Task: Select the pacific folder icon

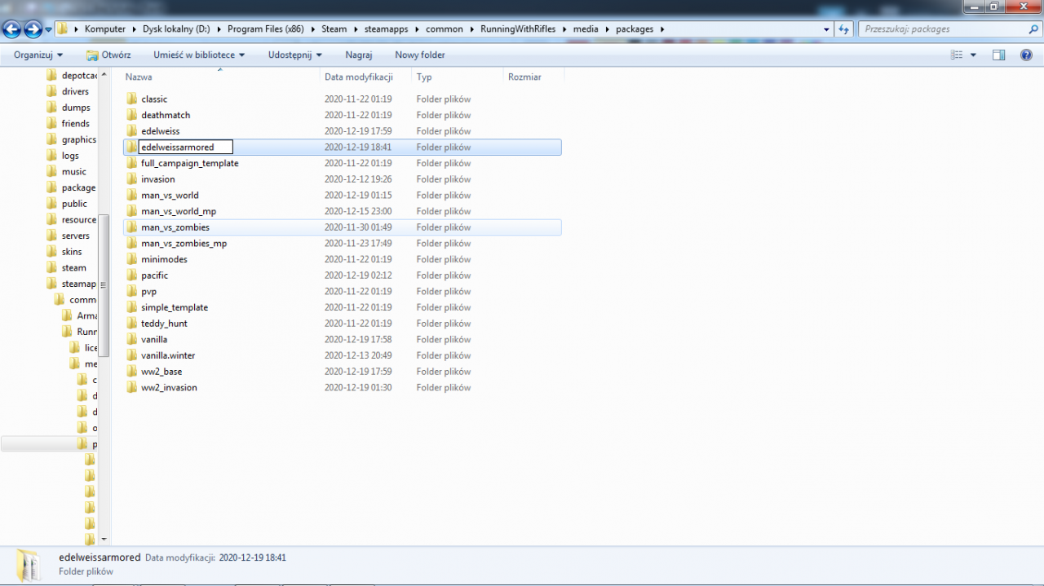Action: point(131,275)
